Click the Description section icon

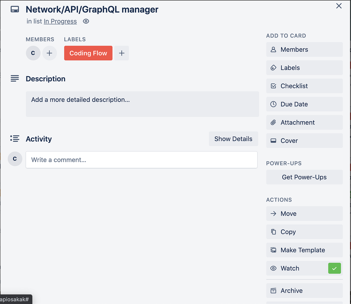point(15,79)
